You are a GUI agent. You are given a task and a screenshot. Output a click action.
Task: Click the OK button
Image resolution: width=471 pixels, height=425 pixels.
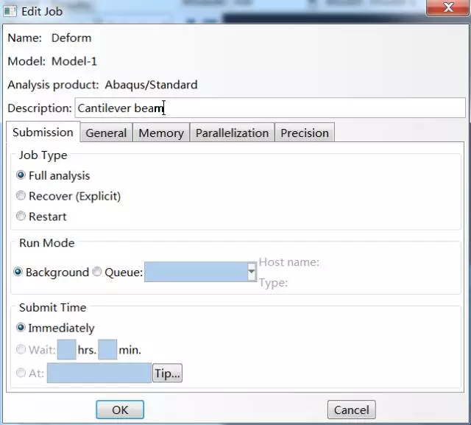coord(120,410)
